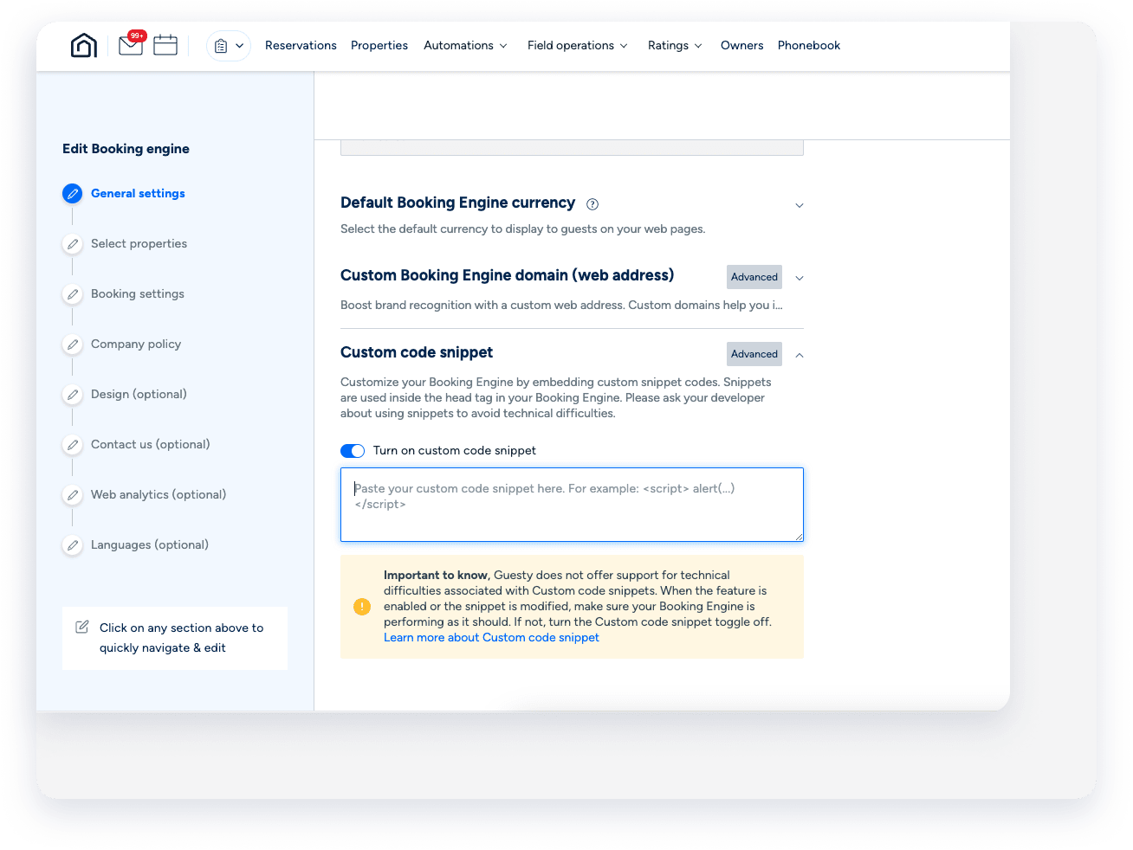Navigate to Select properties section
This screenshot has height=850, width=1133.
(x=139, y=243)
